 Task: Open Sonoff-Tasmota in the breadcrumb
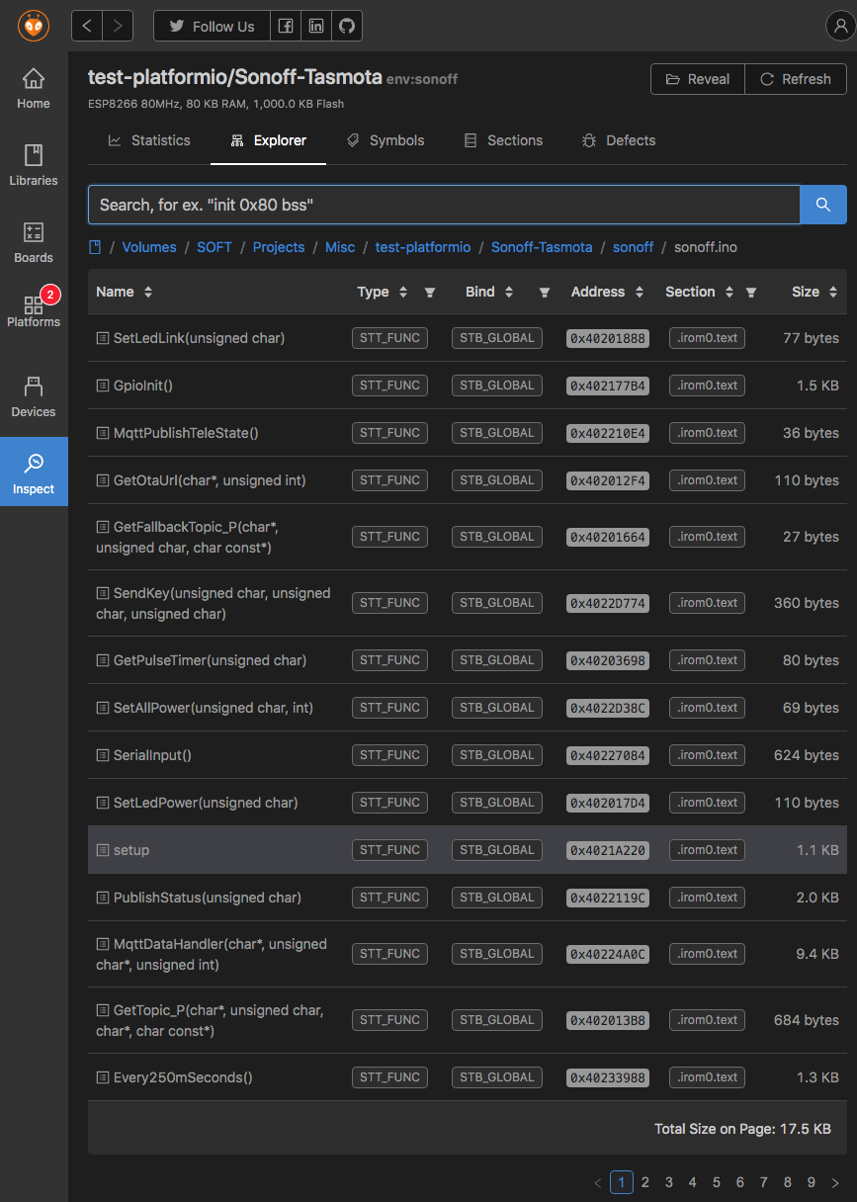click(x=542, y=247)
